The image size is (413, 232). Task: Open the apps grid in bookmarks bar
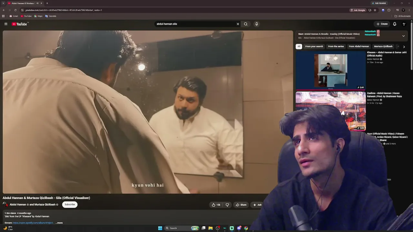(x=3, y=16)
